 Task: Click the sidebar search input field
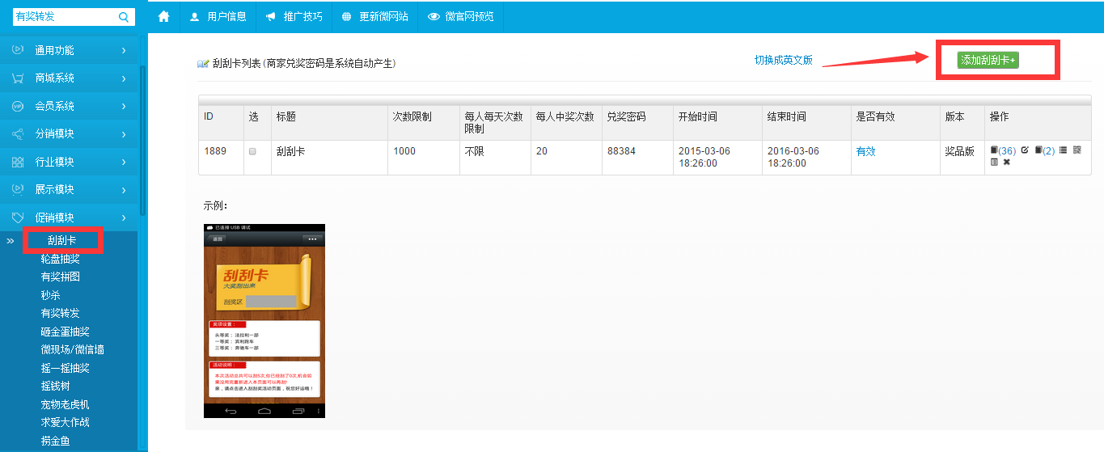63,17
